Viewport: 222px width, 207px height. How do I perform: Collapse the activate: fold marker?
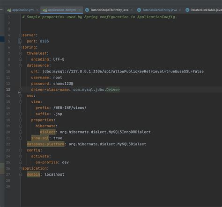tap(21, 157)
